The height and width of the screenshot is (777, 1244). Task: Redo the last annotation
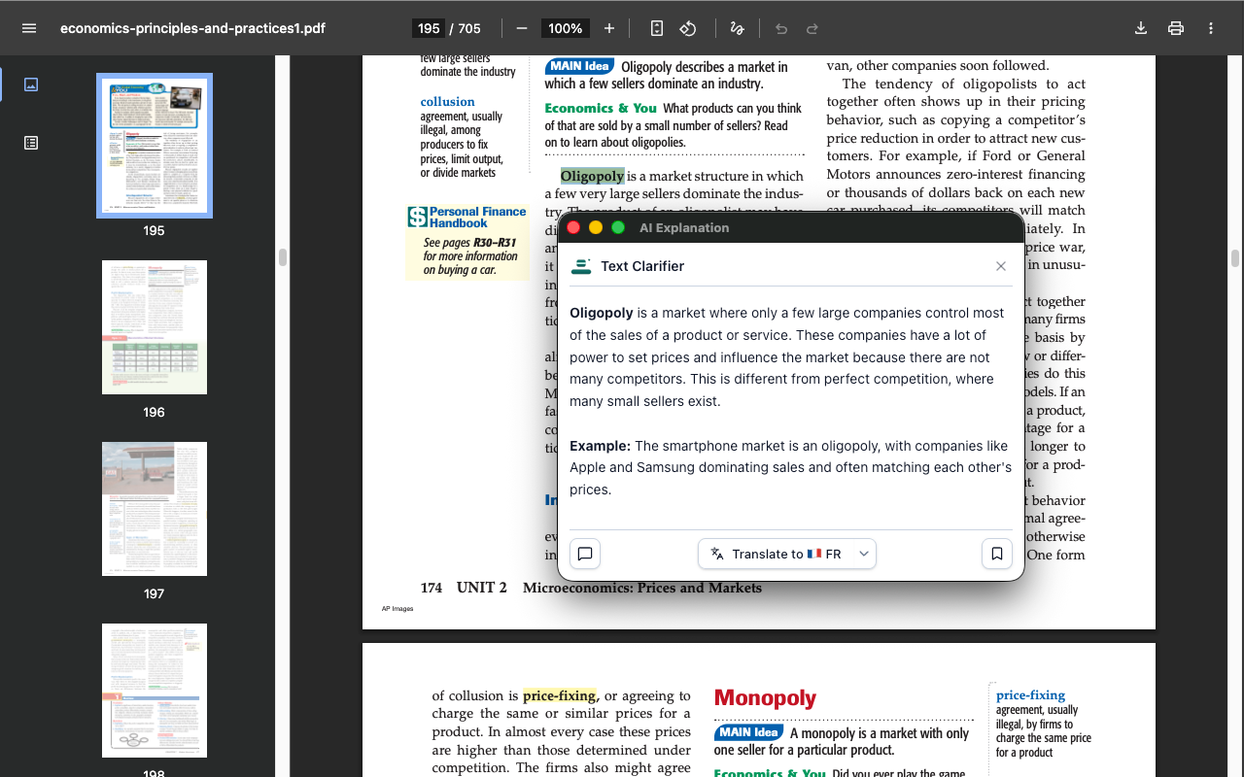(812, 28)
